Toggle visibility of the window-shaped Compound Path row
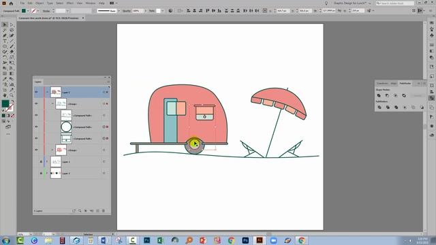Viewport: 436px width, 245px height. [36, 138]
